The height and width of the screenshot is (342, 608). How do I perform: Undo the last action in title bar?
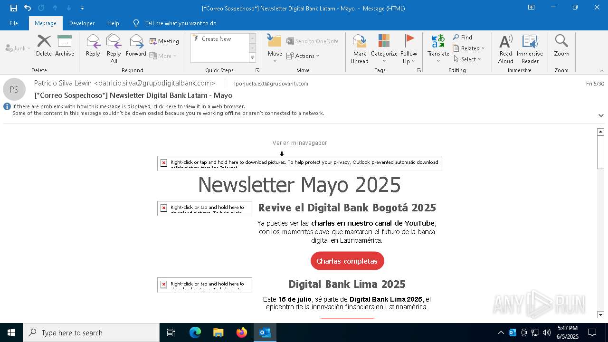pos(28,8)
